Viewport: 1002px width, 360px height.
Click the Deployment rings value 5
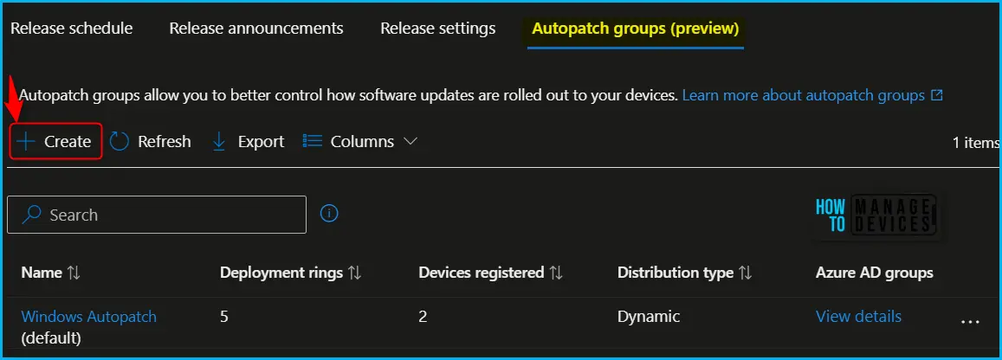coord(224,317)
